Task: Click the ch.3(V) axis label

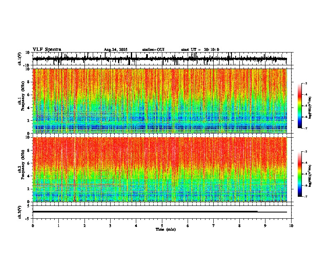Action: point(20,212)
